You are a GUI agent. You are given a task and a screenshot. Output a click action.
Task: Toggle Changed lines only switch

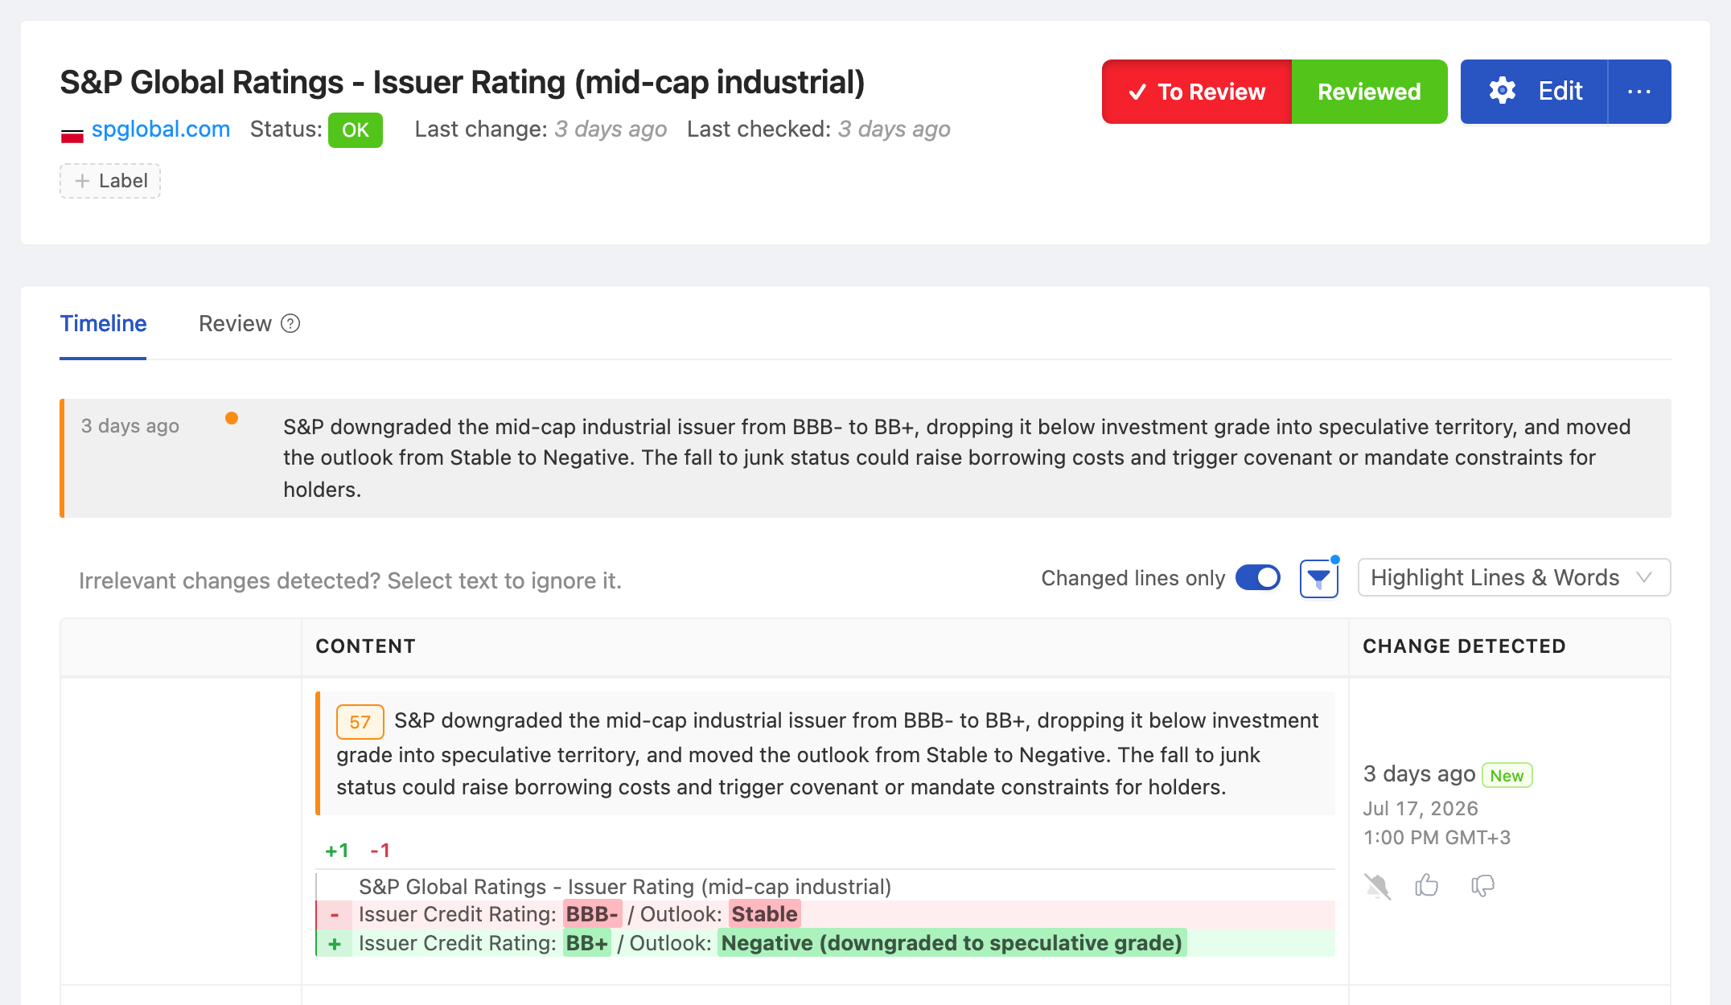click(x=1258, y=578)
